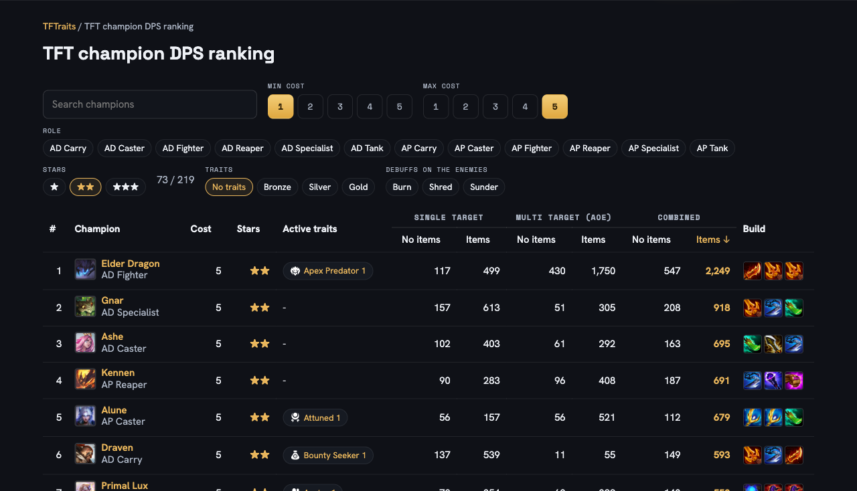
Task: Click first build item in Elder Dragon row
Action: [753, 271]
